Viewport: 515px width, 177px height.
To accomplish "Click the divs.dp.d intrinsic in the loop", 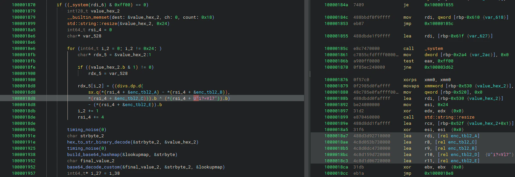I will [131, 86].
